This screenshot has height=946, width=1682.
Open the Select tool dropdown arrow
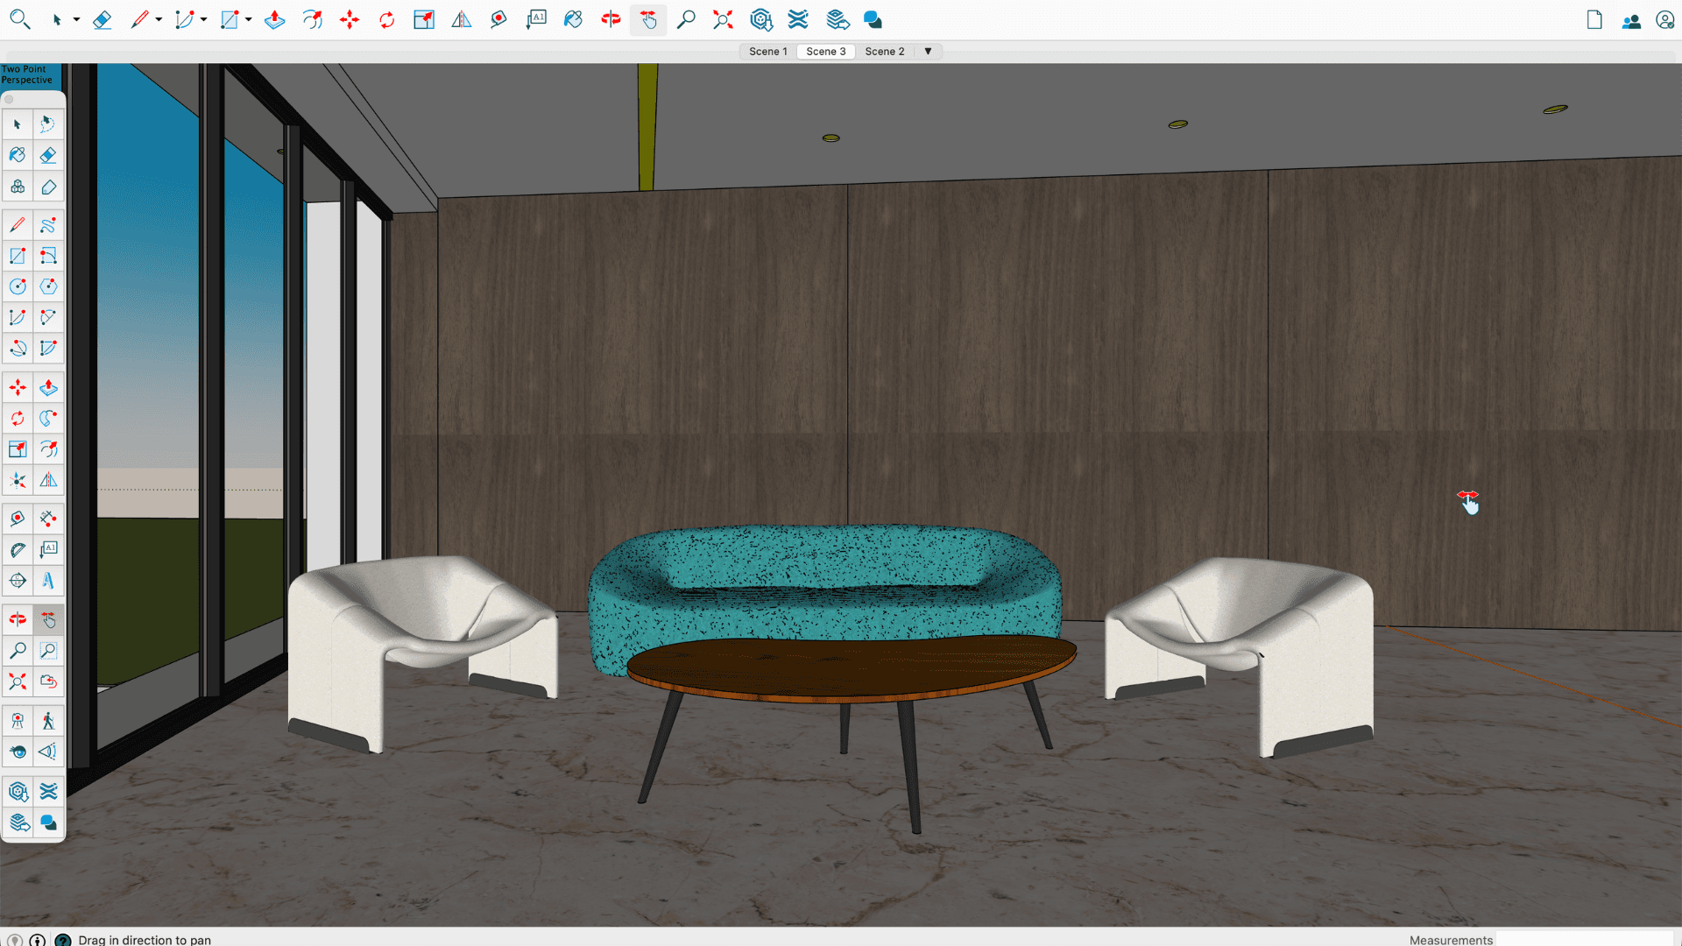pyautogui.click(x=76, y=19)
